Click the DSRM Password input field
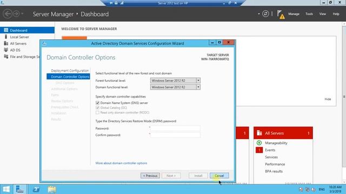This screenshot has width=346, height=194. point(175,128)
